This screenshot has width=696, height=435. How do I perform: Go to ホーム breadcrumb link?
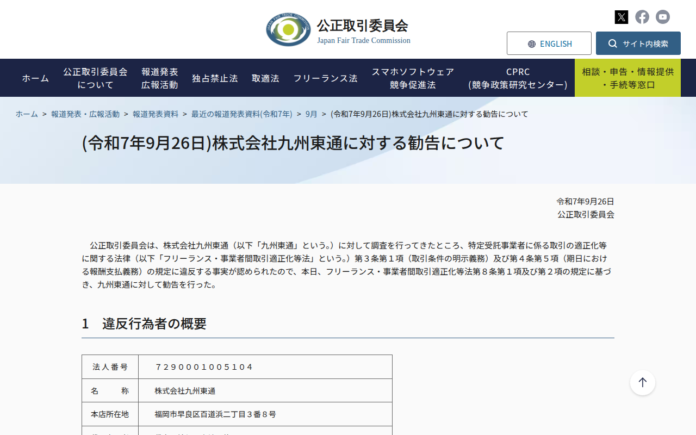[x=27, y=114]
